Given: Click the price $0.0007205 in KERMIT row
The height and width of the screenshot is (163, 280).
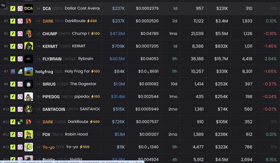Looking at the screenshot, I should [x=147, y=46].
